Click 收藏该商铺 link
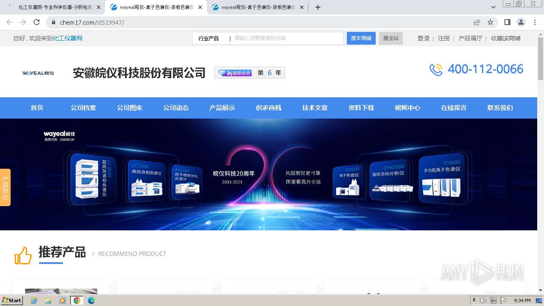 click(x=506, y=38)
